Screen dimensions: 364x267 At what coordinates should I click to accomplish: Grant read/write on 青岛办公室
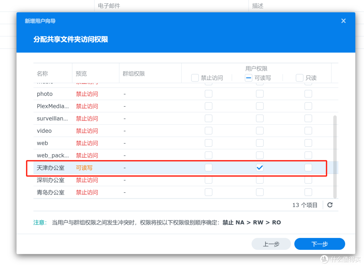click(260, 192)
